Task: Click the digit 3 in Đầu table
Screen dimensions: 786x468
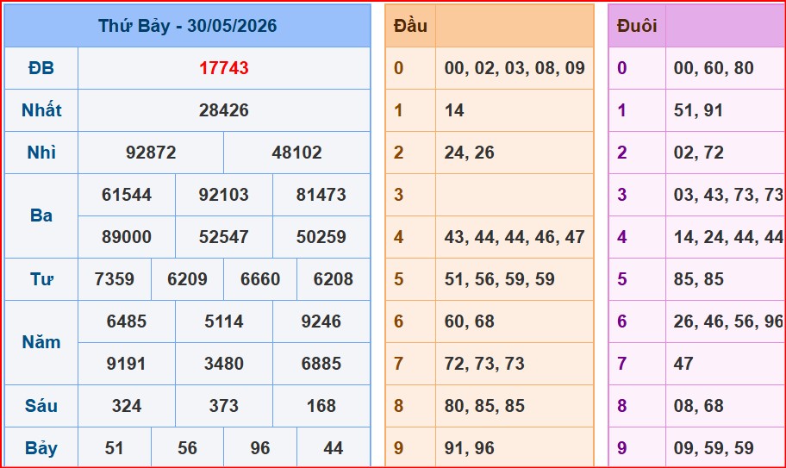Action: pos(398,195)
